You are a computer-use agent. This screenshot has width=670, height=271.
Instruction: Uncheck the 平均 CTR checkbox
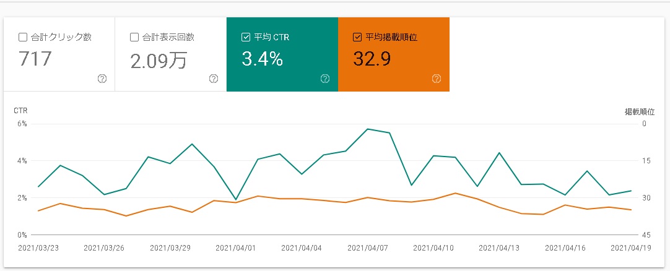[x=246, y=38]
